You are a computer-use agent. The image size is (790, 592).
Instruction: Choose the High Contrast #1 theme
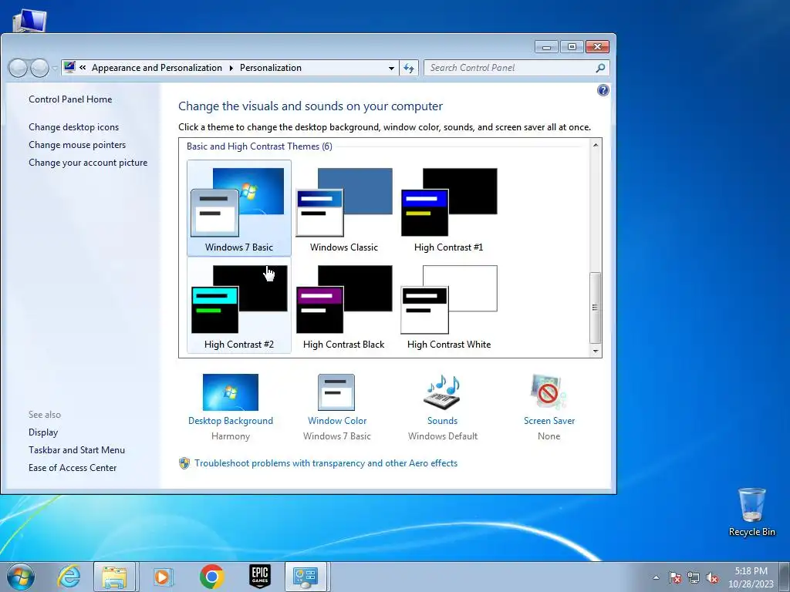[x=448, y=208]
